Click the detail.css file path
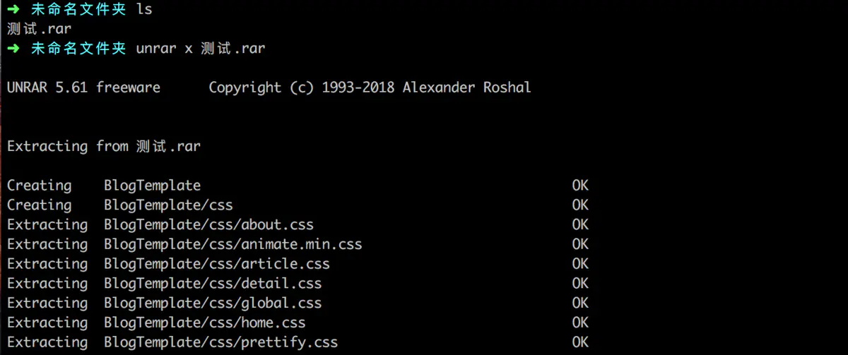 [x=213, y=284]
